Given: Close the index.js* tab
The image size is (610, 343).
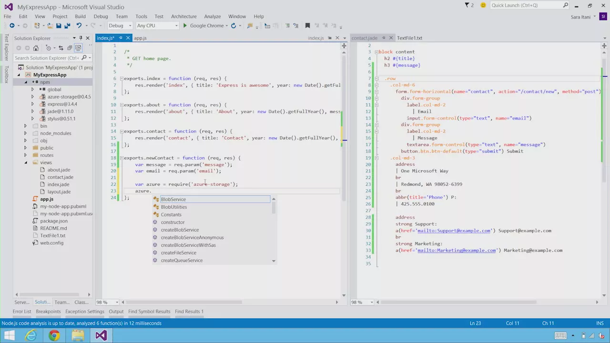Looking at the screenshot, I should point(128,38).
